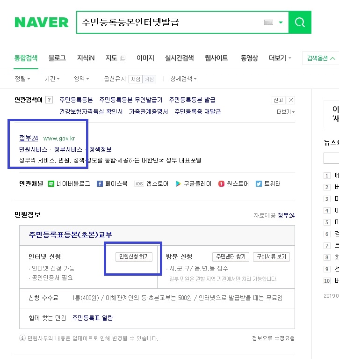Click the 자료제공 정부24 source link
Image resolution: width=339 pixels, height=359 pixels.
click(x=286, y=215)
